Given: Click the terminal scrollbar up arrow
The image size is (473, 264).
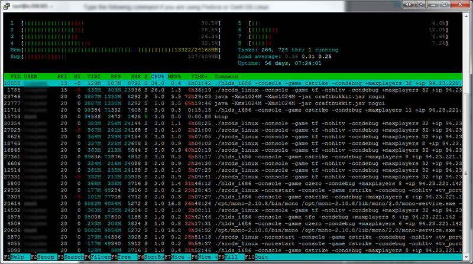Looking at the screenshot, I should click(x=466, y=16).
